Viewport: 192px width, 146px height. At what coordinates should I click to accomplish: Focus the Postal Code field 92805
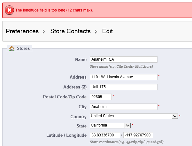pyautogui.click(x=101, y=97)
